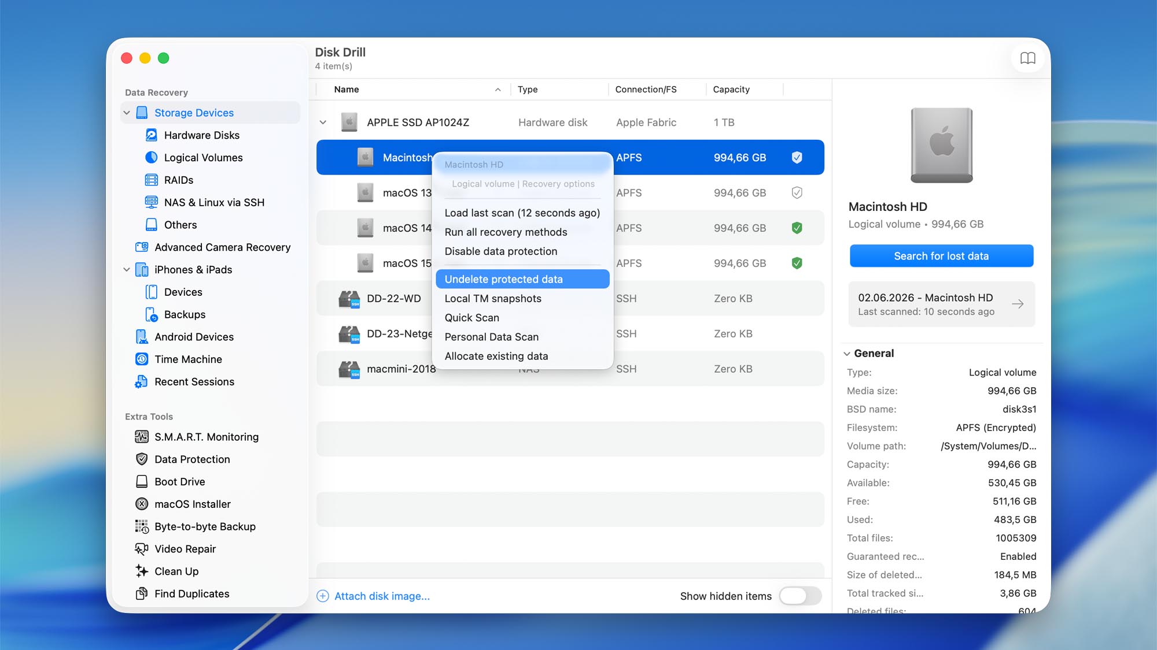Click the 1 TB capacity cell
The width and height of the screenshot is (1157, 650).
pyautogui.click(x=724, y=122)
